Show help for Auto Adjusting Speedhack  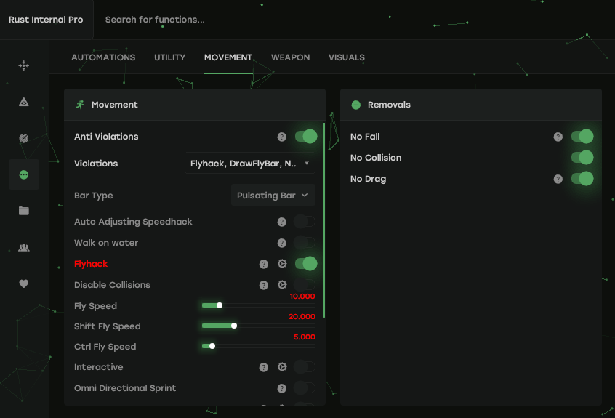pos(281,222)
